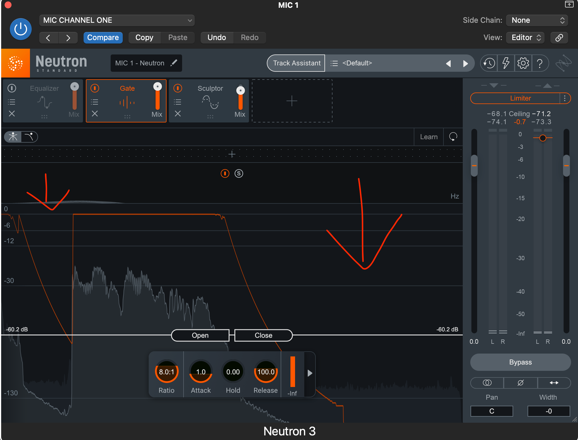Open the Side Chain dropdown

(x=537, y=20)
